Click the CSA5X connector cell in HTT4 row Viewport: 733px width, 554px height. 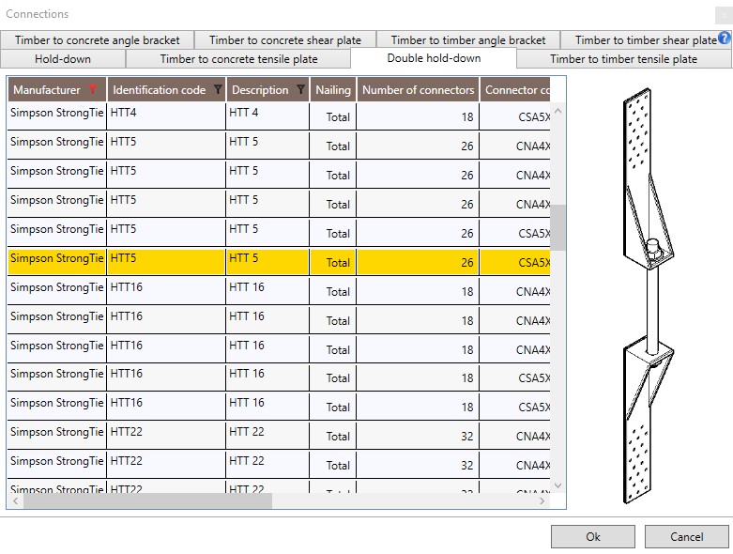point(515,115)
